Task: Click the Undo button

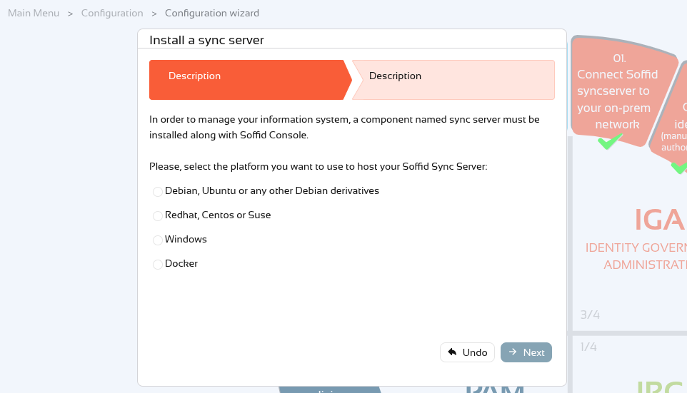Action: [468, 352]
